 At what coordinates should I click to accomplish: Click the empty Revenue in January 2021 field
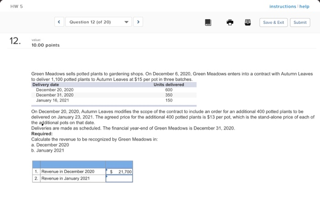coord(119,178)
